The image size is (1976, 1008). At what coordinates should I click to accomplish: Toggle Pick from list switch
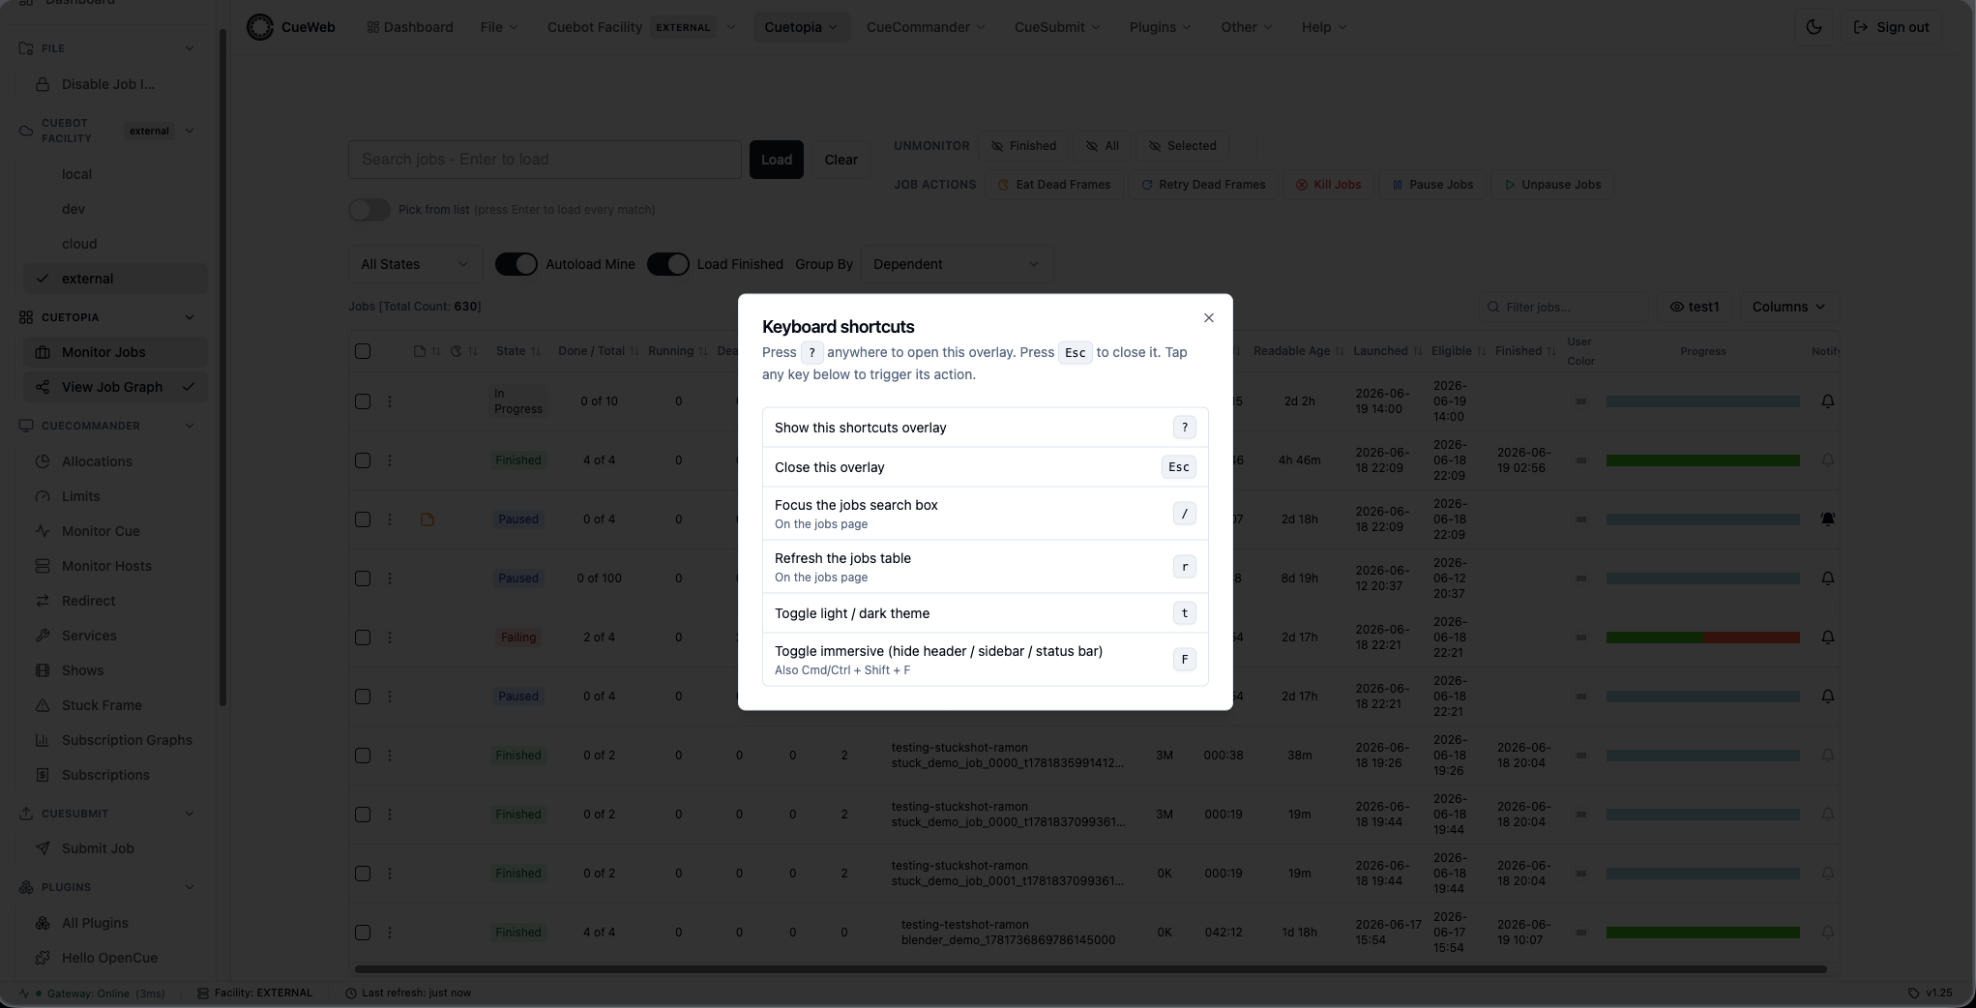(x=369, y=210)
